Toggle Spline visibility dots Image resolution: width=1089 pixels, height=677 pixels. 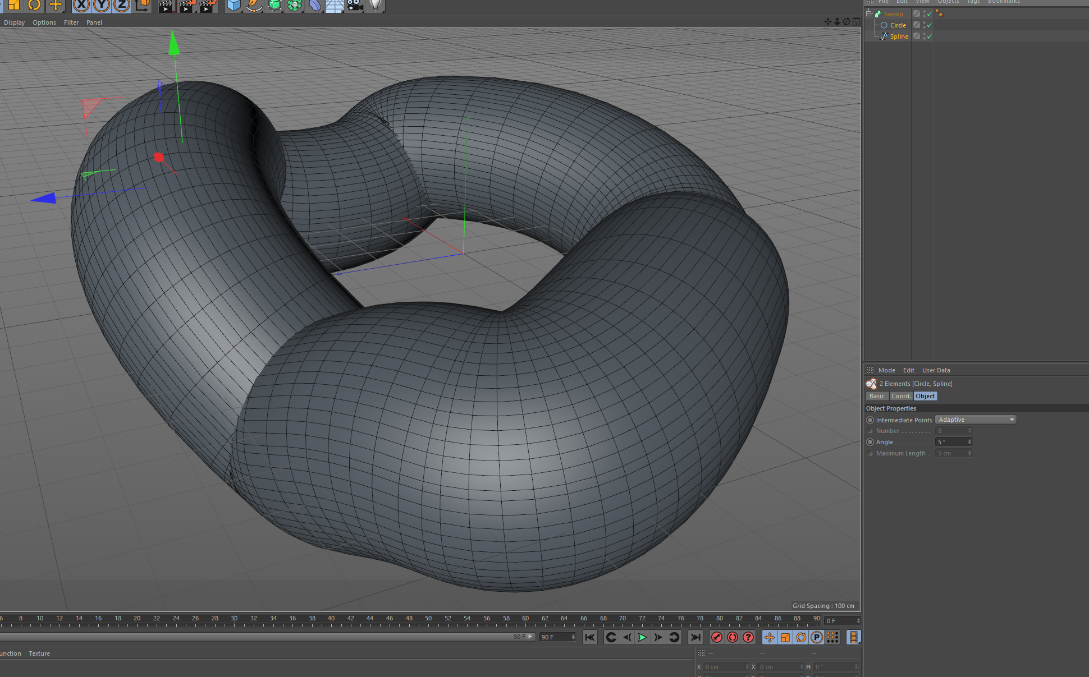(924, 36)
